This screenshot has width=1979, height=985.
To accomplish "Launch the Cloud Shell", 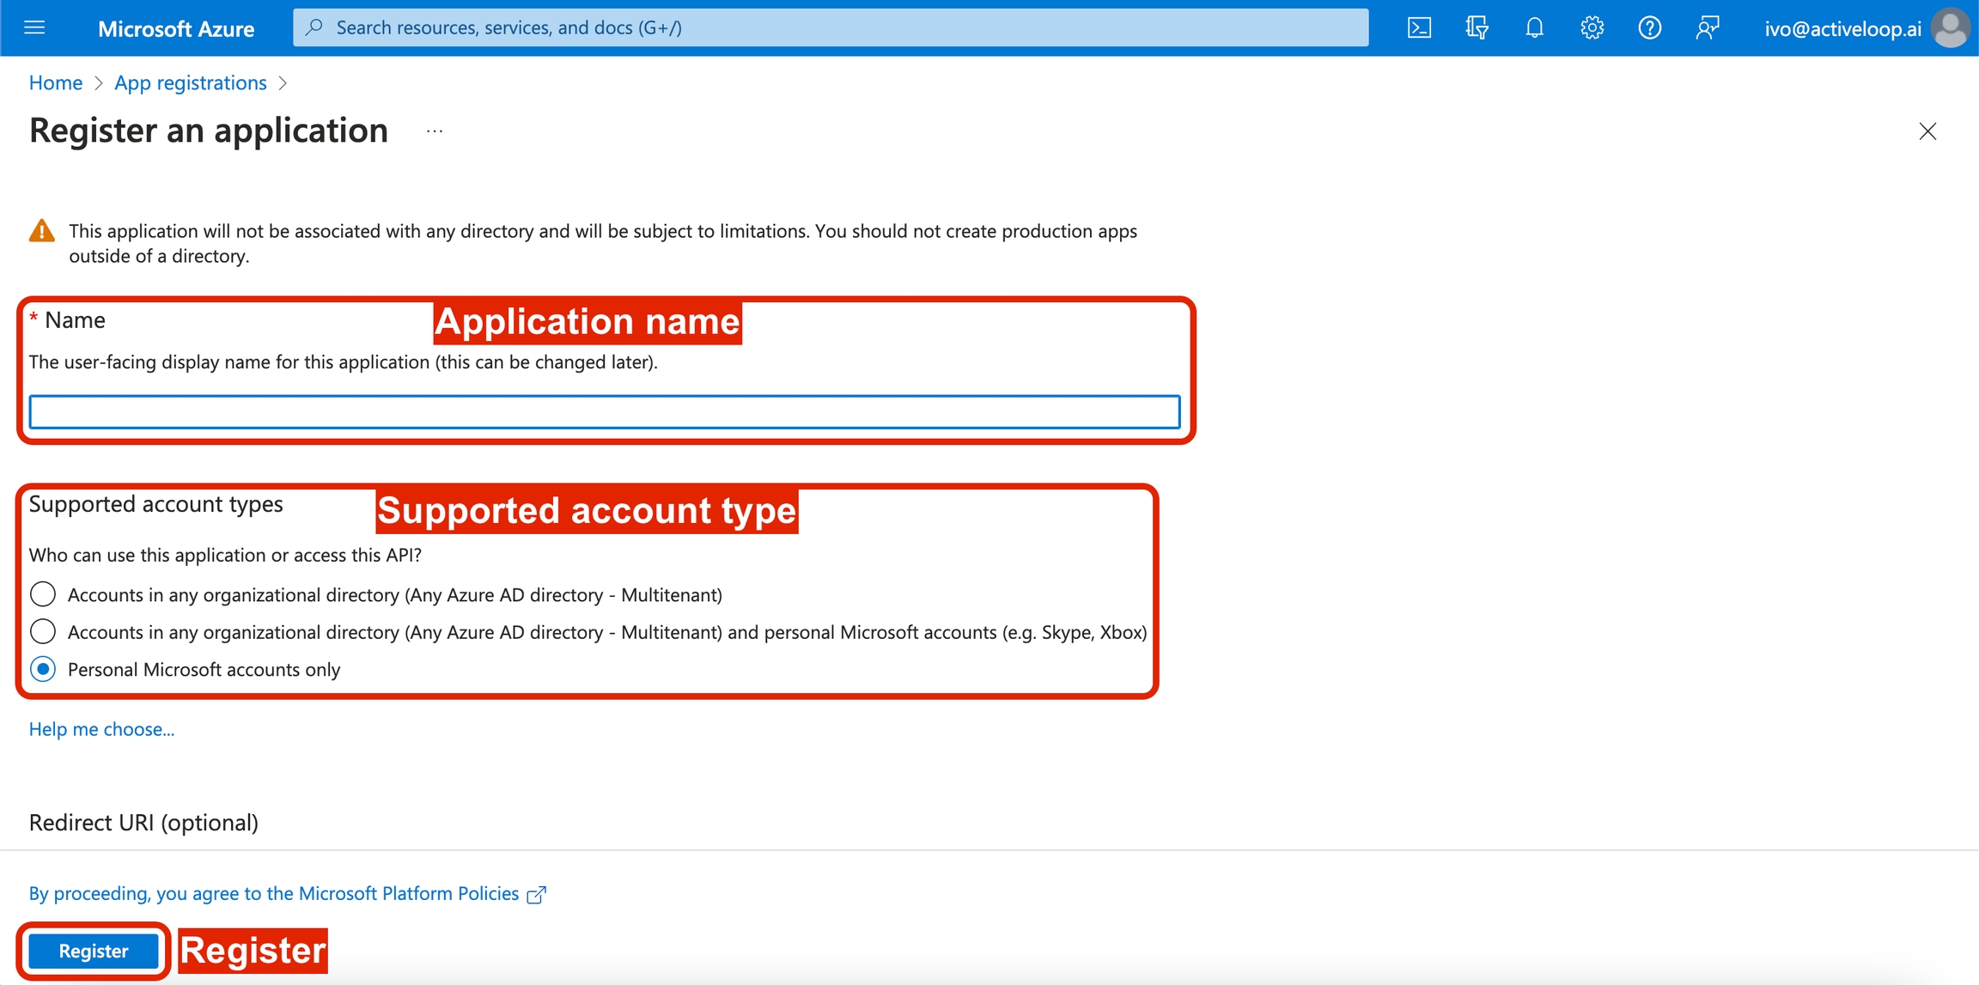I will pos(1419,27).
